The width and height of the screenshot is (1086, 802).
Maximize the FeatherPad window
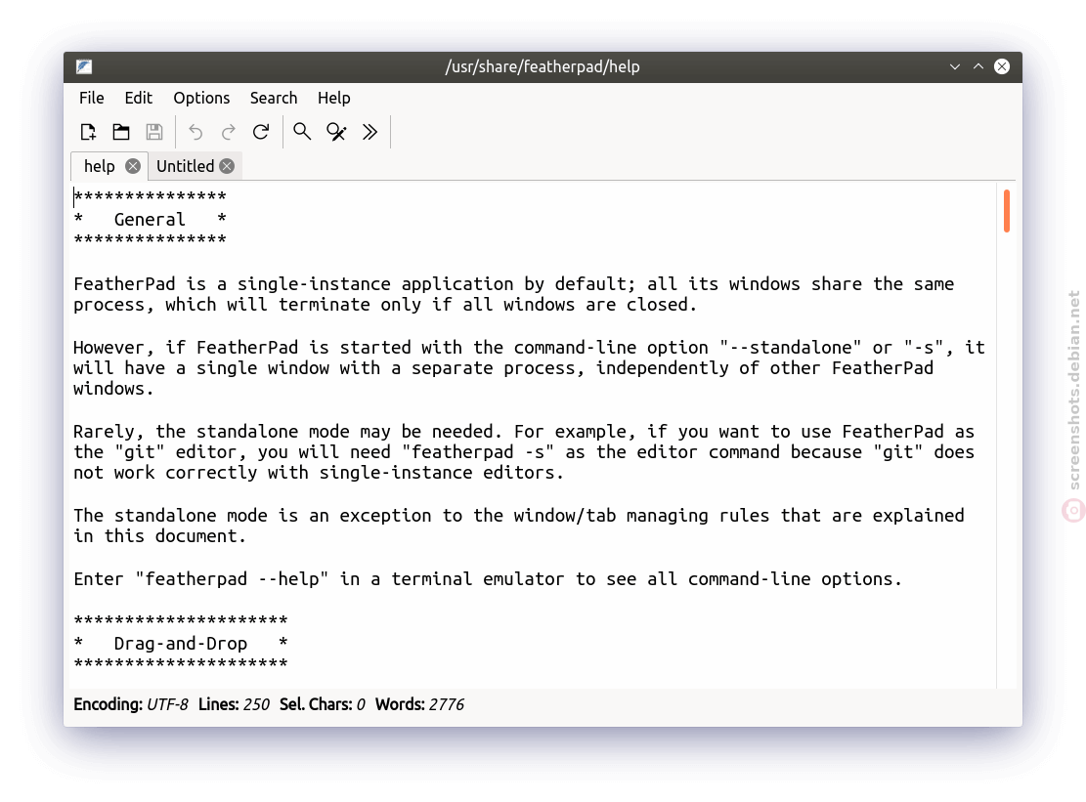(x=978, y=66)
